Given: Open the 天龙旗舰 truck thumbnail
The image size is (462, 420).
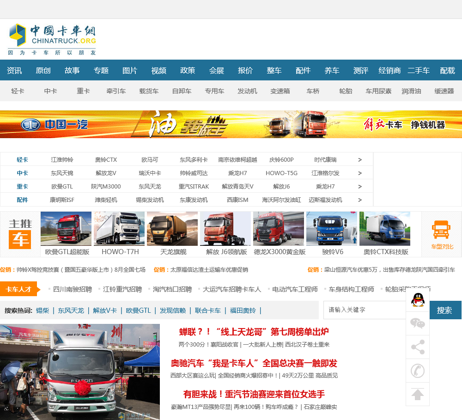Looking at the screenshot, I should click(172, 229).
